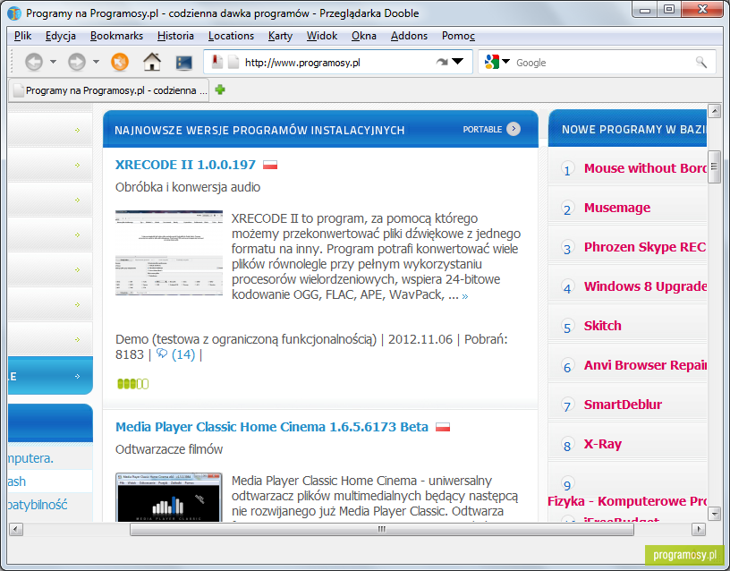
Task: Click the go arrow in address bar
Action: 442,62
